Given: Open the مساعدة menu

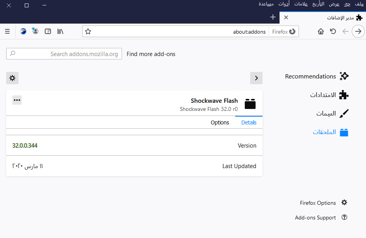Looking at the screenshot, I should pyautogui.click(x=266, y=4).
